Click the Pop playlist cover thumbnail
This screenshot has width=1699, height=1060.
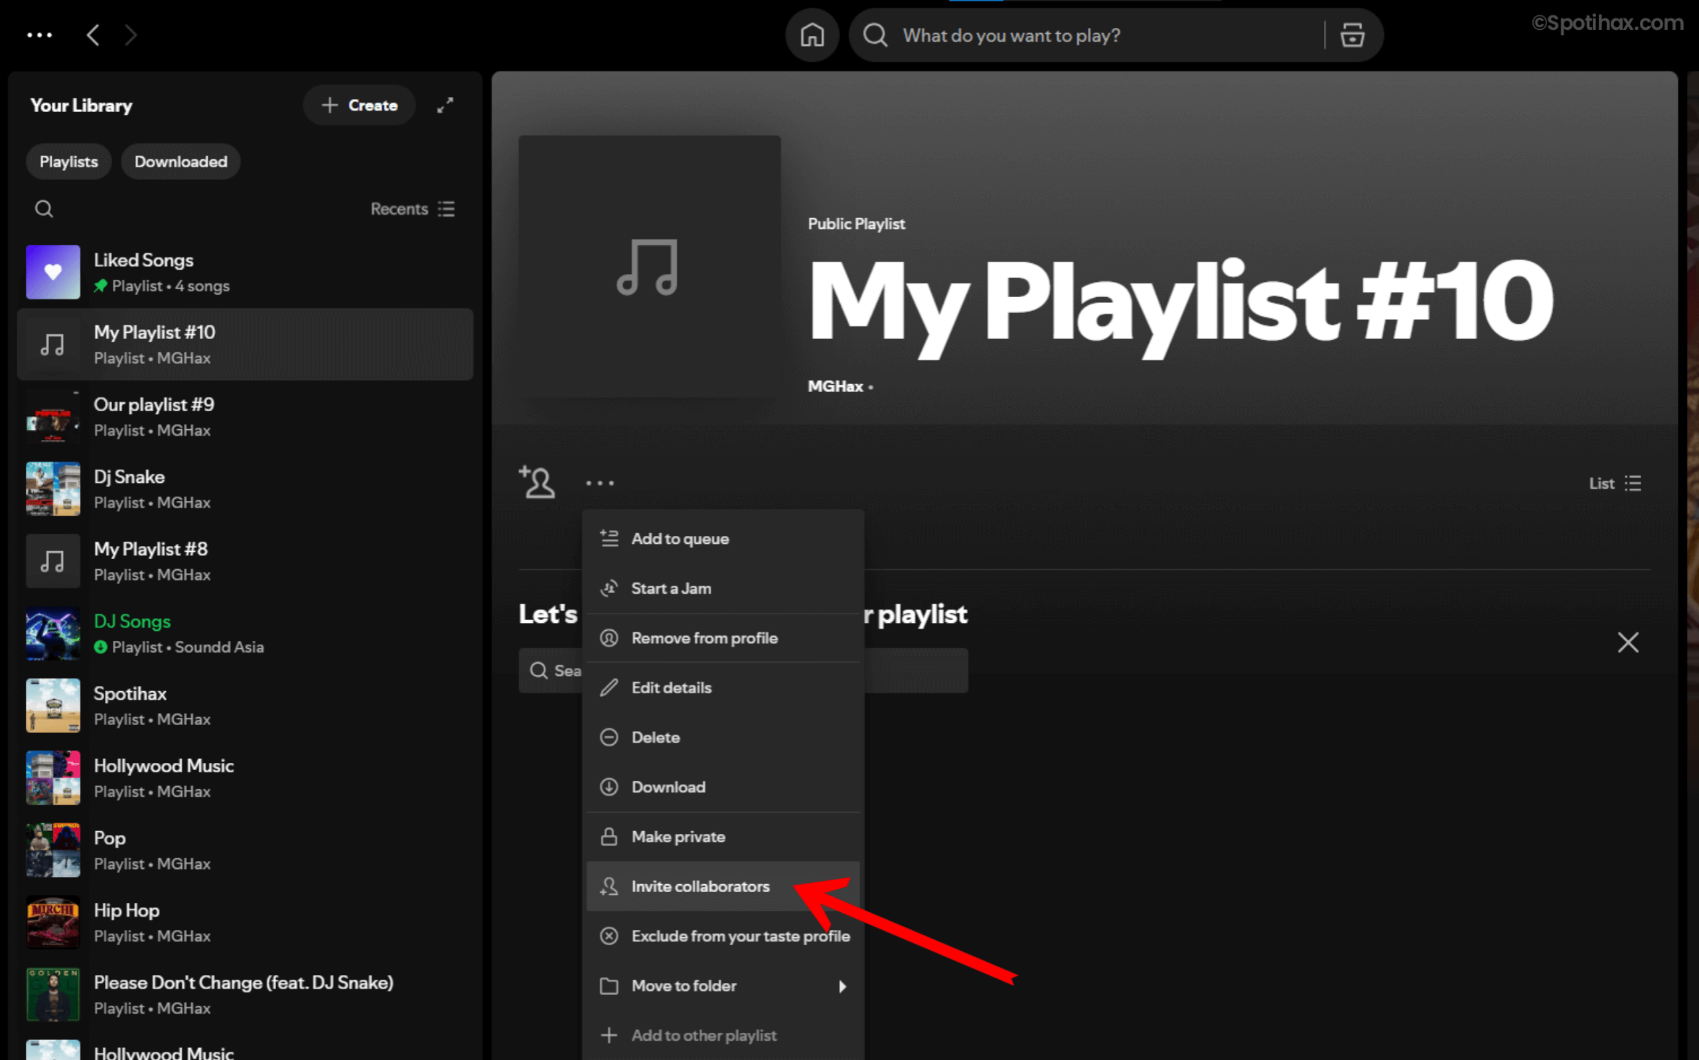(53, 850)
